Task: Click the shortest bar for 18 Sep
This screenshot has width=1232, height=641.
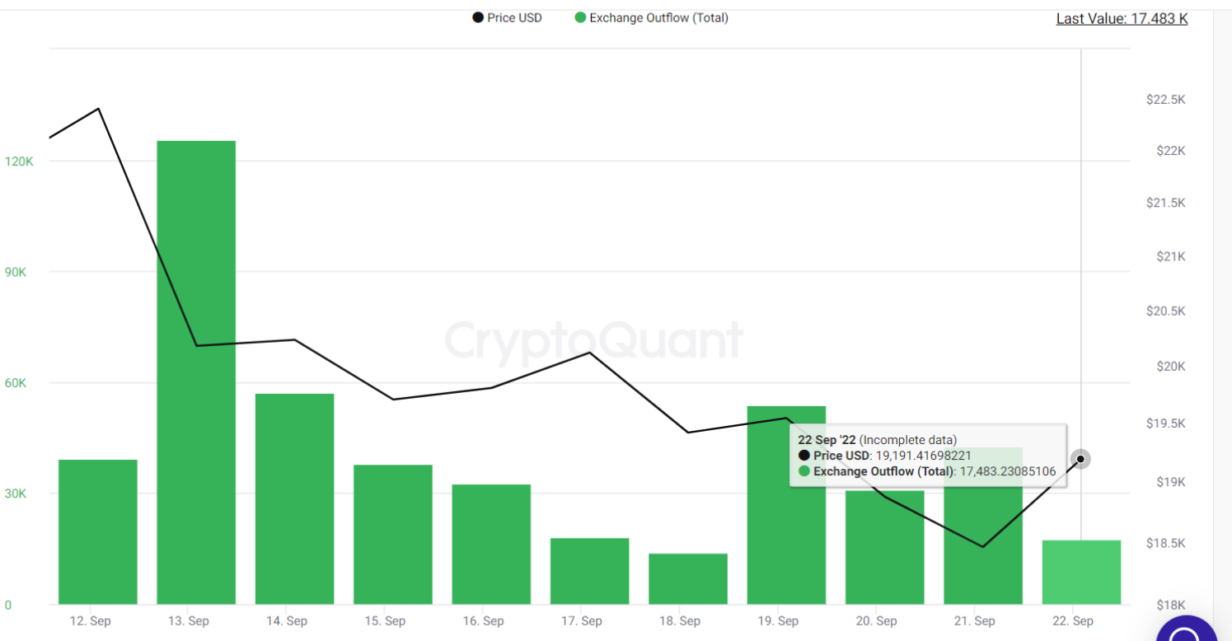Action: point(688,579)
